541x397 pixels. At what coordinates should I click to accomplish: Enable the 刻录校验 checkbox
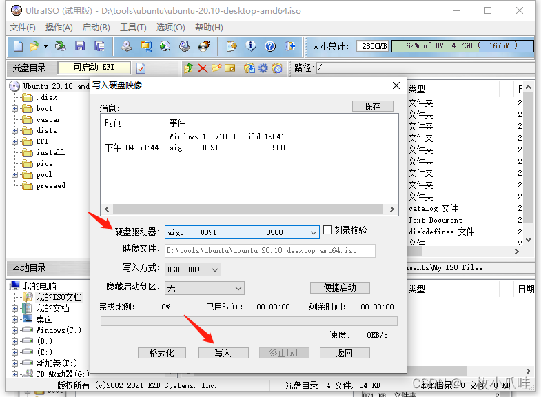pyautogui.click(x=327, y=230)
